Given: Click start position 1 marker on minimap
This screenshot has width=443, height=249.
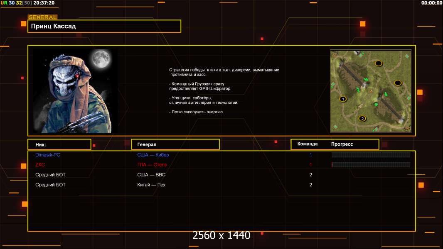Looking at the screenshot, I should (343, 99).
